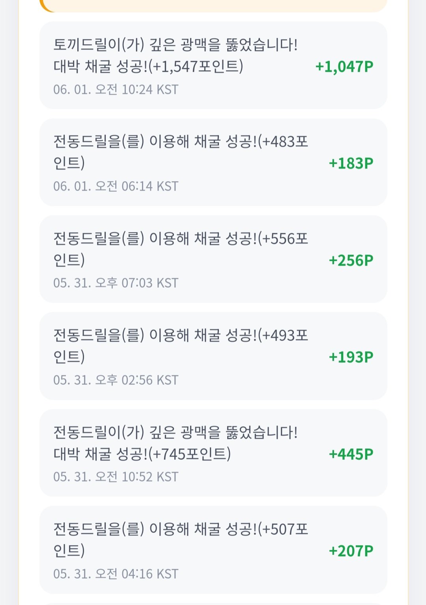Open the 전동드릴 대박 채굴 +745포인트 entry
Viewport: 426px width, 605px height.
click(213, 453)
